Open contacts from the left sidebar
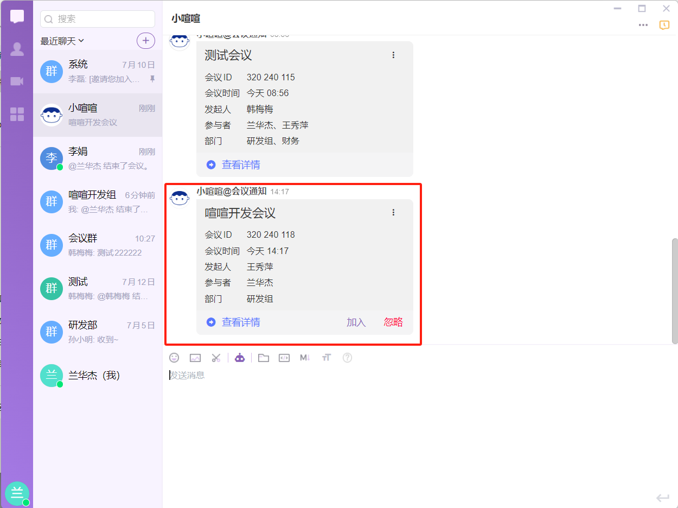Screen dimensions: 678x508 click(17, 49)
